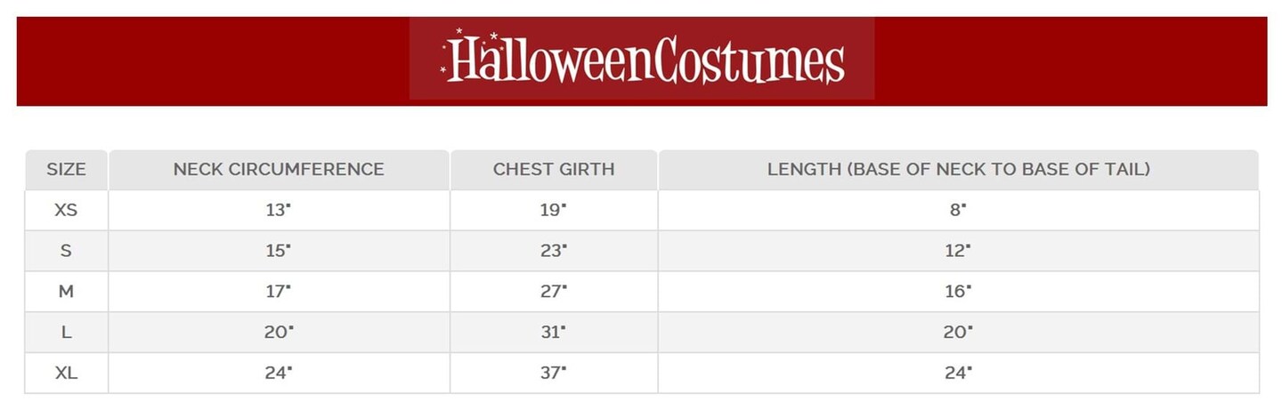The image size is (1282, 418).
Task: Click the 31" chest girth for Large
Action: click(553, 333)
